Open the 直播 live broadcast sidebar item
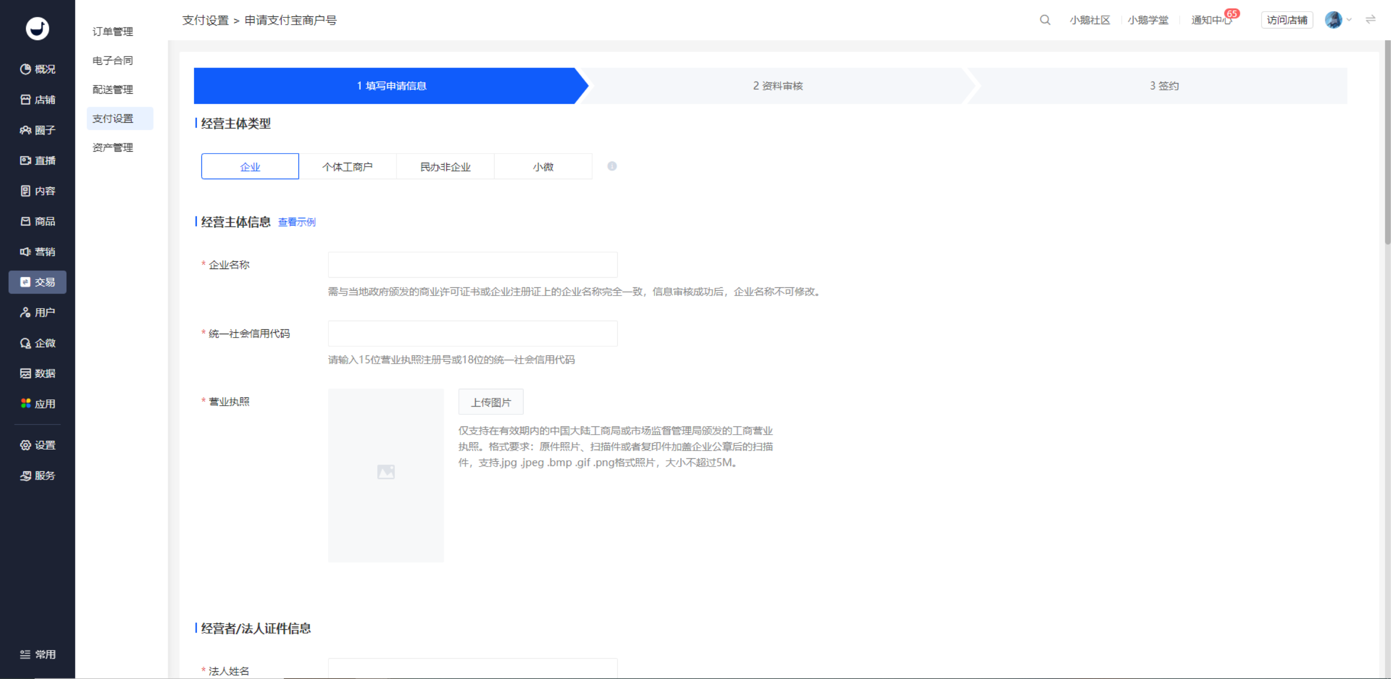 (x=37, y=160)
